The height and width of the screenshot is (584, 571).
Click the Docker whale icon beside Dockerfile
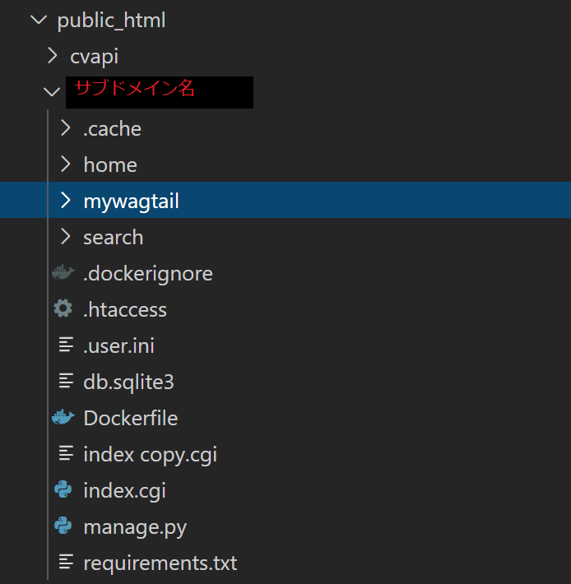pyautogui.click(x=63, y=418)
